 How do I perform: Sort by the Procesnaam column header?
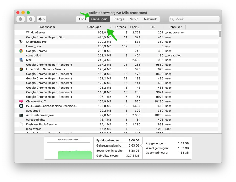pyautogui.click(x=47, y=27)
